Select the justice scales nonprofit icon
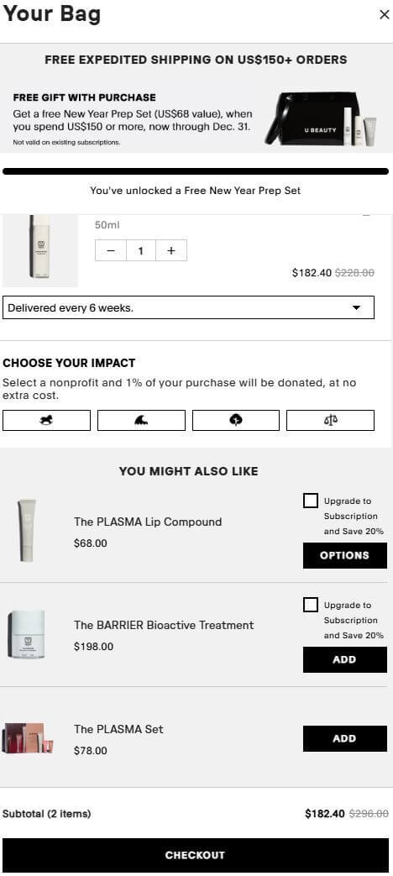393x876 pixels. tap(331, 420)
